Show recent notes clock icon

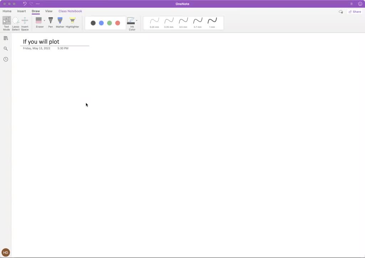[x=6, y=59]
